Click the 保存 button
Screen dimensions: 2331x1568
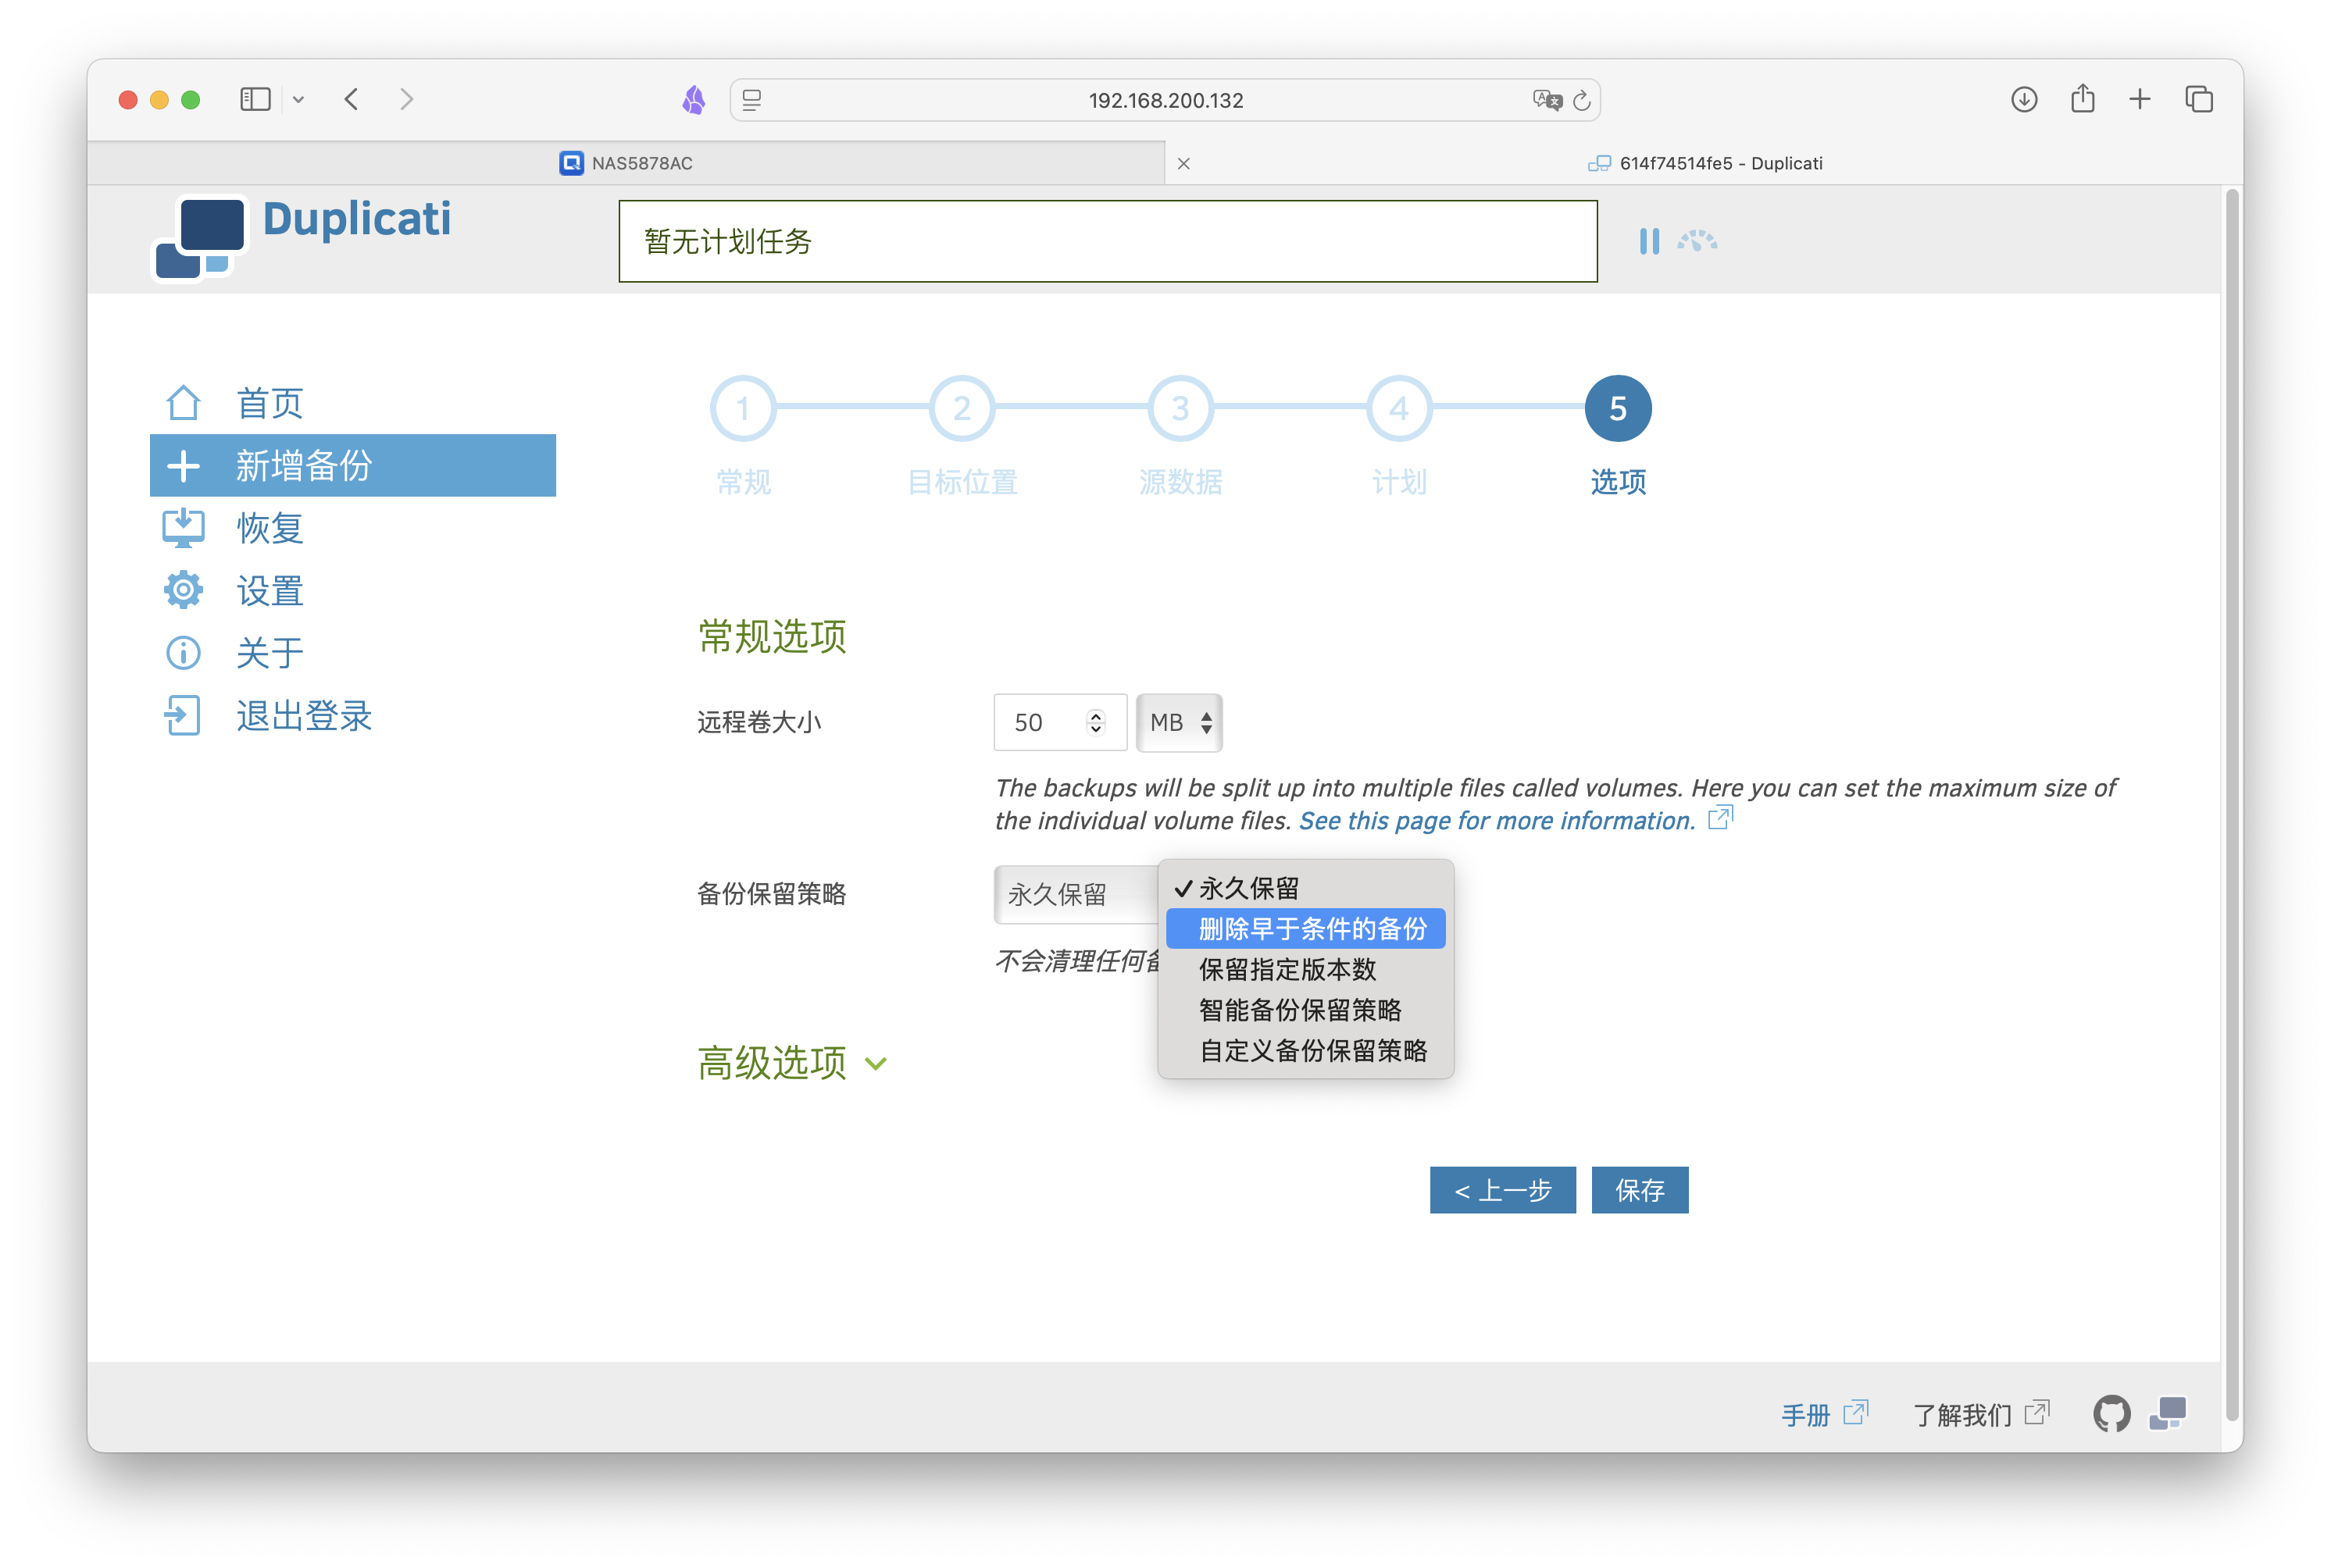pyautogui.click(x=1639, y=1189)
